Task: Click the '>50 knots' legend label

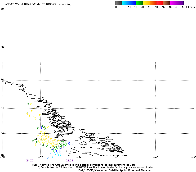Action: pos(188,7)
